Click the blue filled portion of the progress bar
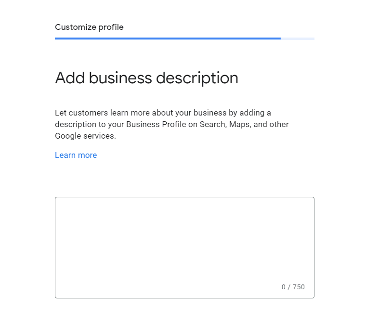Viewport: 366px width, 322px height. (168, 39)
